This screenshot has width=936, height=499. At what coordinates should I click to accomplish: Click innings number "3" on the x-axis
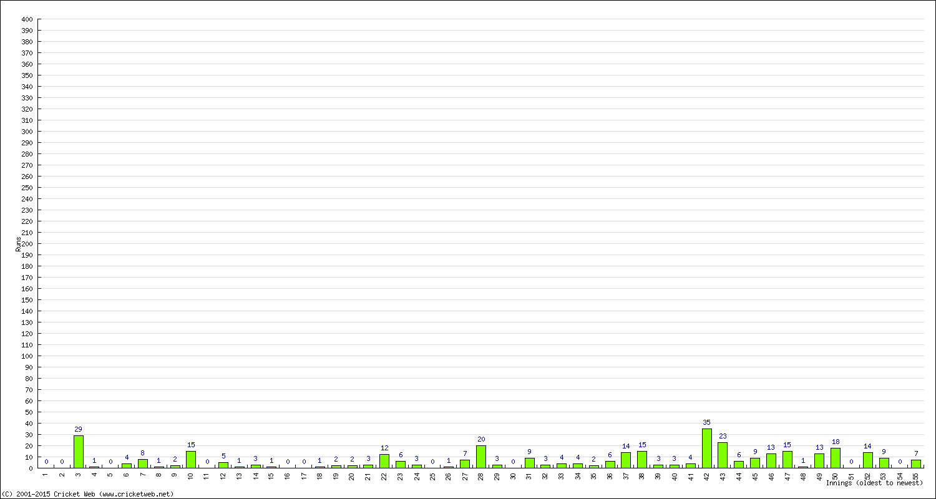[78, 474]
